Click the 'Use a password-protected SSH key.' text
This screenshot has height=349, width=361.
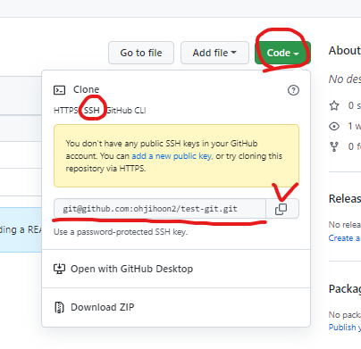121,232
